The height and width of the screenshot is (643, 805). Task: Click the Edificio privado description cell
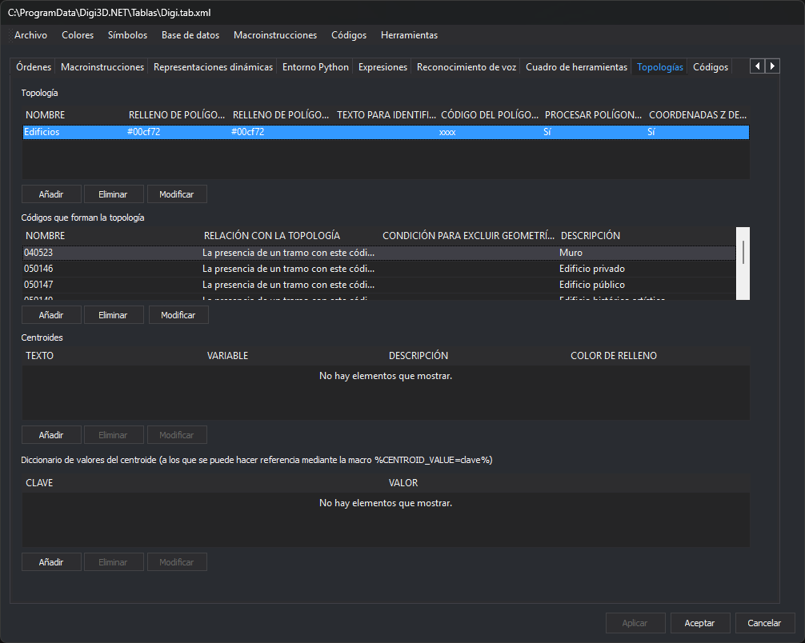click(x=592, y=269)
